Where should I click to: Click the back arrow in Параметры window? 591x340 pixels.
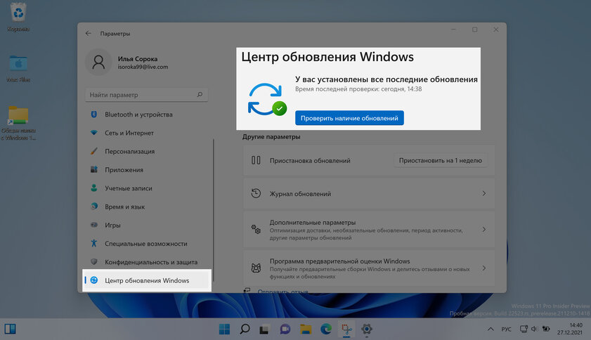coord(89,33)
